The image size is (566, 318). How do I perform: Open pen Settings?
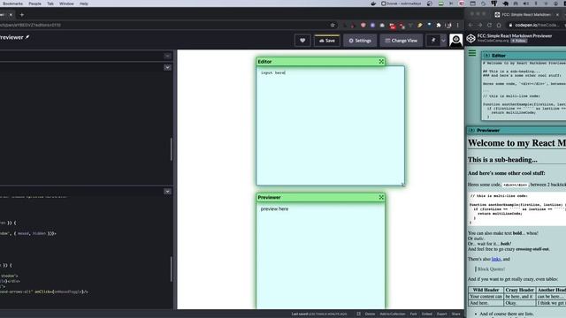360,41
